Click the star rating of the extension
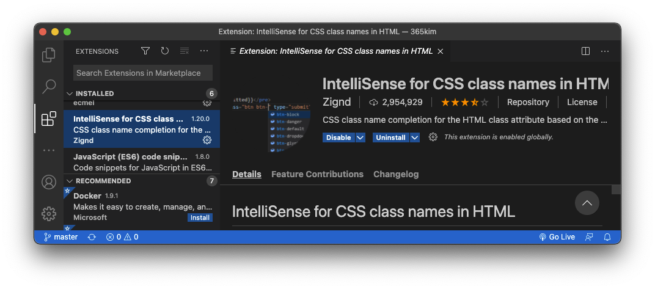655x289 pixels. (464, 102)
